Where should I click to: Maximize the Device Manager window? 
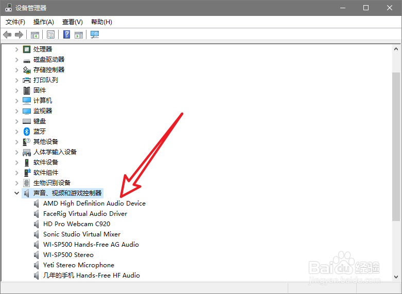[366, 8]
